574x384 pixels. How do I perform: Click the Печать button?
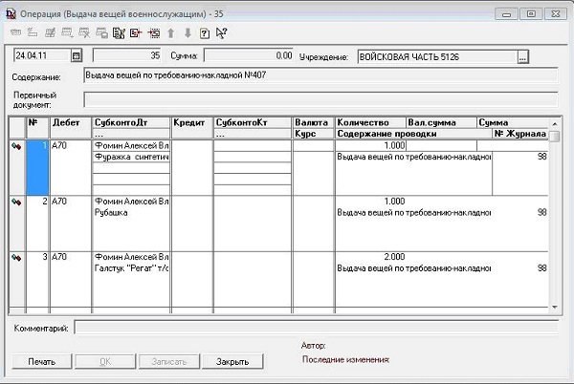pos(41,361)
